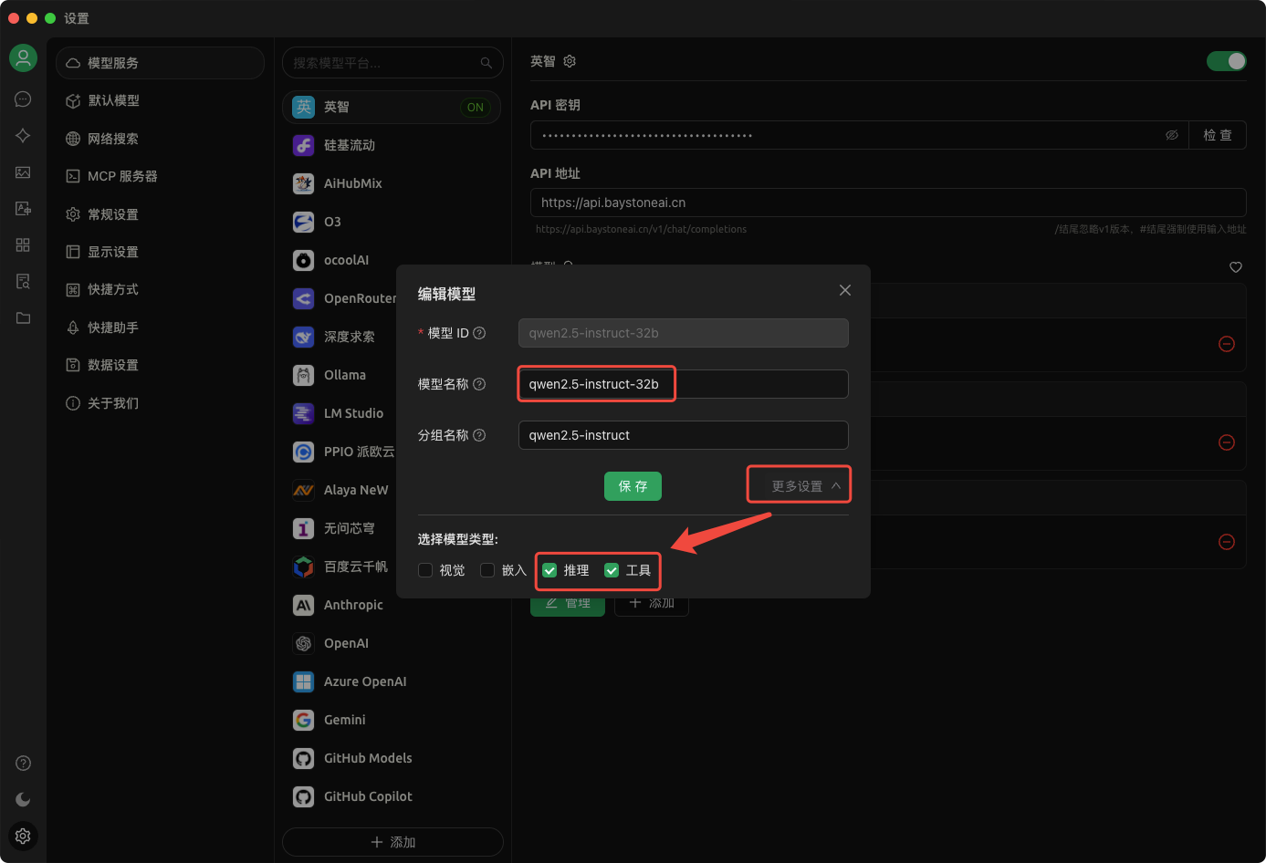This screenshot has height=863, width=1266.
Task: Open 默认模型 settings menu
Action: pyautogui.click(x=160, y=100)
